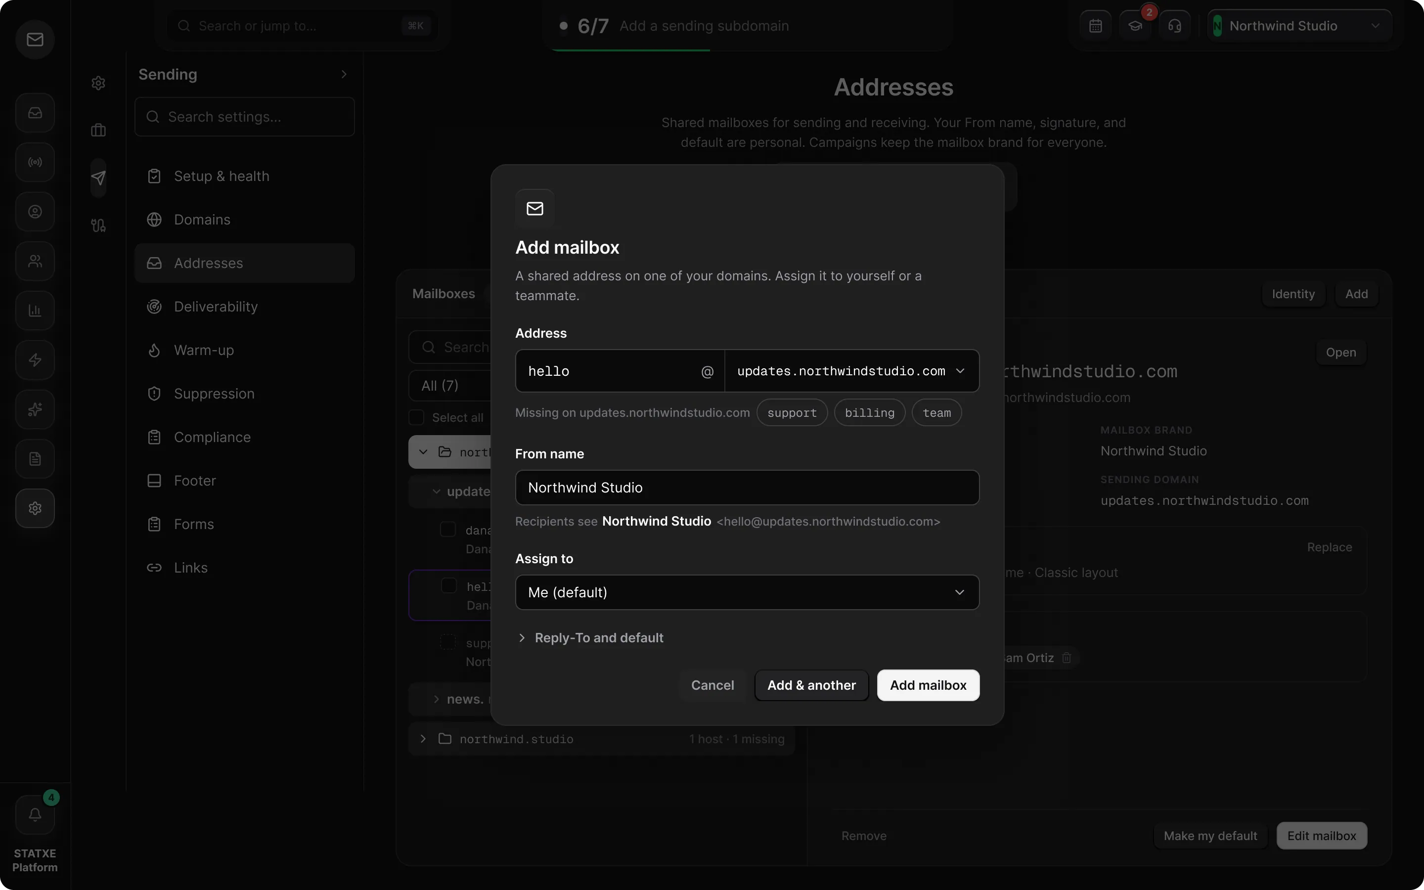Open the Assign to Me (default) dropdown
The image size is (1424, 890).
[747, 592]
